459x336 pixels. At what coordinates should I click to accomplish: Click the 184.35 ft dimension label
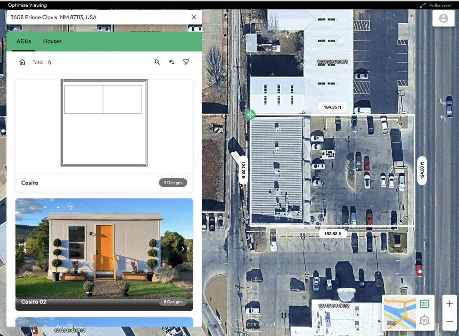pyautogui.click(x=333, y=108)
